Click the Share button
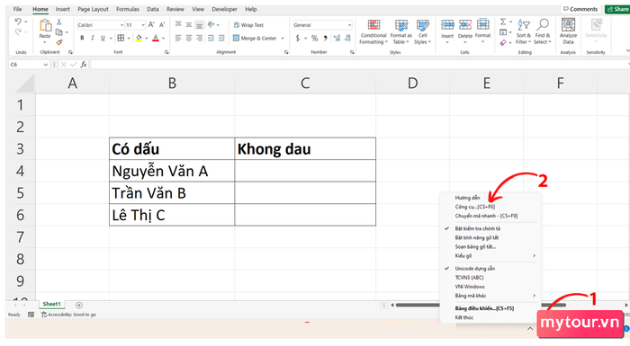Screen dimensions: 630x346 click(x=618, y=9)
